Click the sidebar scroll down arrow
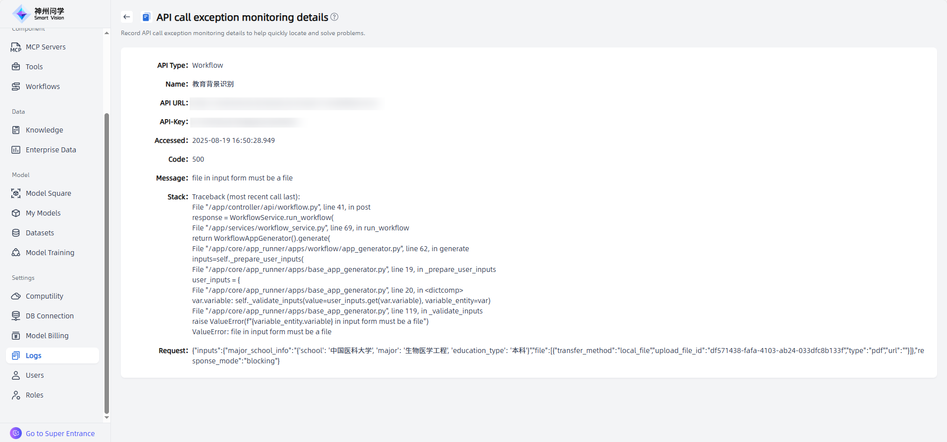The width and height of the screenshot is (947, 442). pos(106,418)
